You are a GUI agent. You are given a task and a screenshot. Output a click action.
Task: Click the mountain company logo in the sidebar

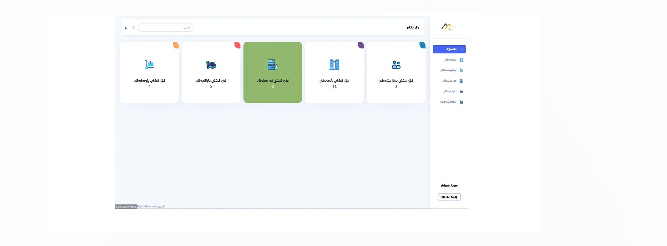point(448,27)
